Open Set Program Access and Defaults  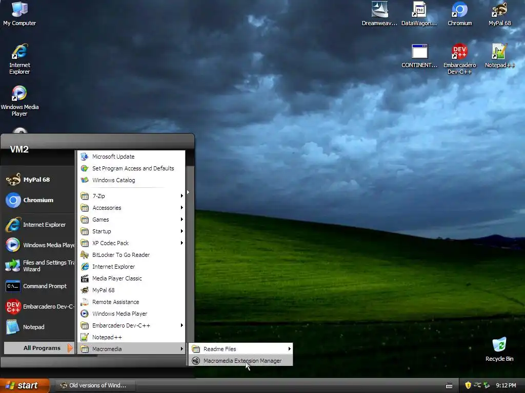131,168
